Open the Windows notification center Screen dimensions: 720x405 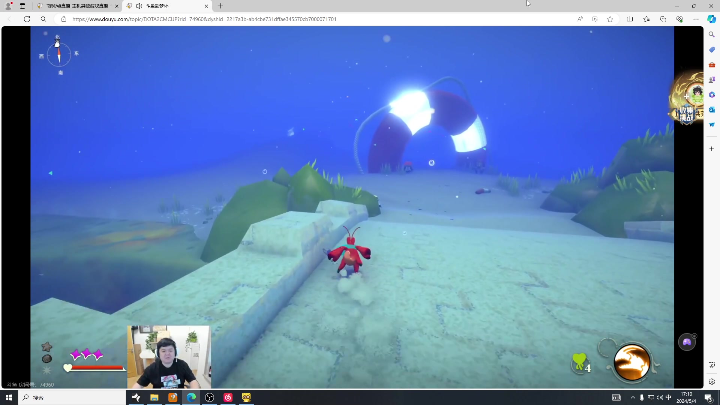tap(708, 398)
